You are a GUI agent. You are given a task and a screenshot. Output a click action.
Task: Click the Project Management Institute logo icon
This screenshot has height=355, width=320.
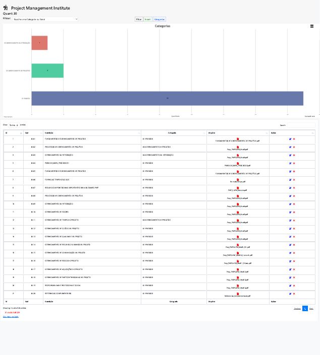[x=6, y=8]
